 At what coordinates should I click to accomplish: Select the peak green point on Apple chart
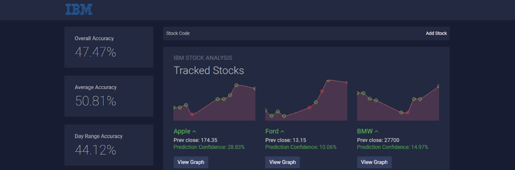point(236,85)
